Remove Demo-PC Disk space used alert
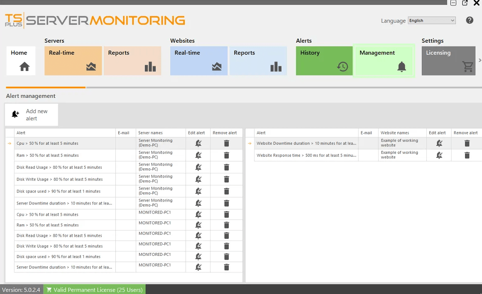482x294 pixels. coord(227,191)
